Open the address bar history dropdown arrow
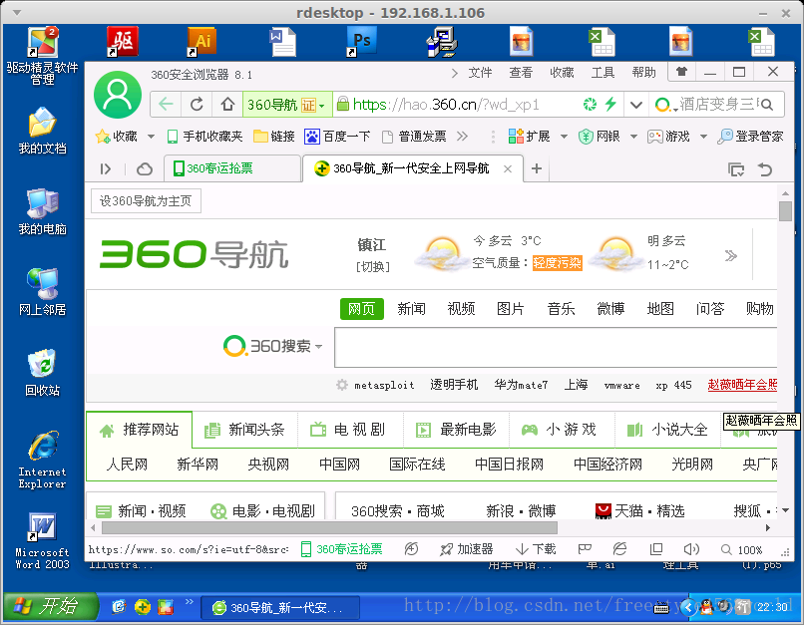Image resolution: width=804 pixels, height=625 pixels. tap(635, 105)
